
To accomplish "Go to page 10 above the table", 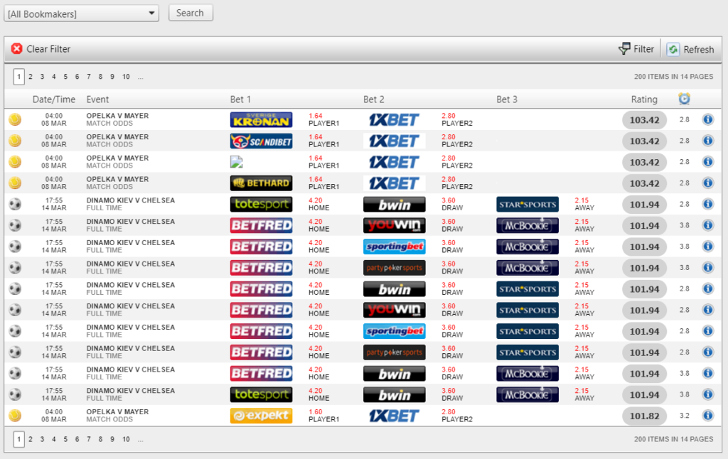I will 126,77.
